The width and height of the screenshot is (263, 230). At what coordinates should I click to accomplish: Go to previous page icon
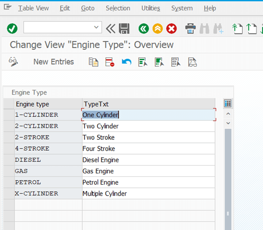[252, 29]
